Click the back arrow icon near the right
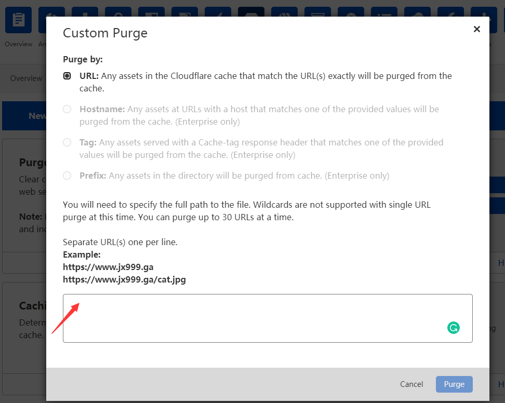 pos(450,13)
